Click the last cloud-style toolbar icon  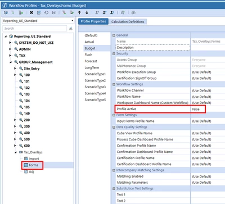pos(133,12)
